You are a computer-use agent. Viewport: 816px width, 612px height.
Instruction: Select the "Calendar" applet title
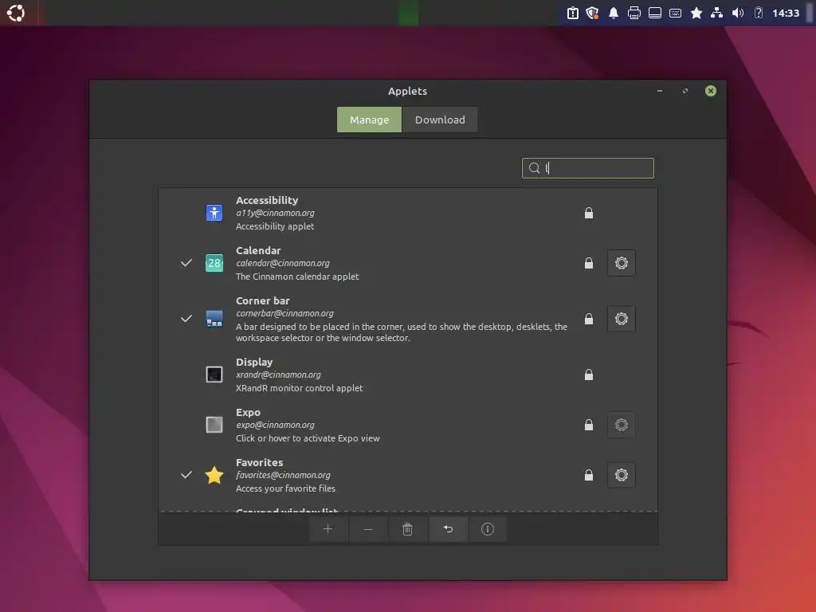point(258,250)
